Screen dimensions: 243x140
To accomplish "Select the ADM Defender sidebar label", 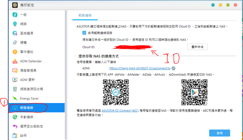I will point(31,61).
